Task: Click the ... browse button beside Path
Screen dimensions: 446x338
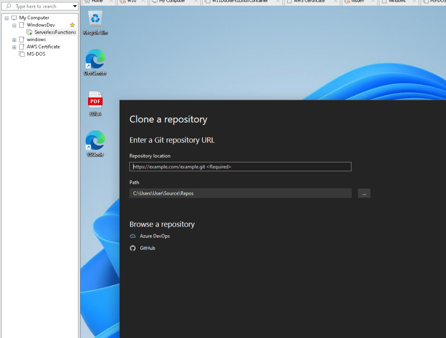Action: [x=364, y=193]
